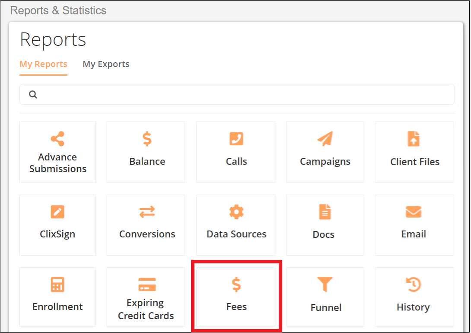Open the Funnel report label
The image size is (471, 333).
pos(326,307)
